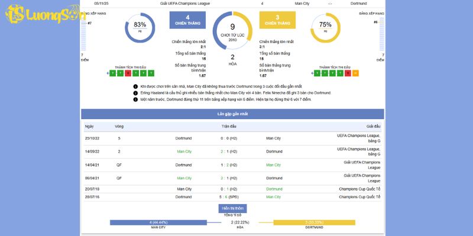Viewport: 473px width, 236px height.
Task: Select the blue 4 Chiến thắng box
Action: 187,19
